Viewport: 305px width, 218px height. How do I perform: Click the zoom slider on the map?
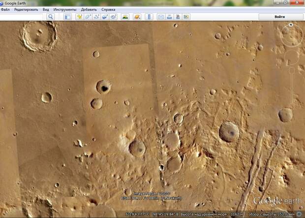pyautogui.click(x=291, y=86)
